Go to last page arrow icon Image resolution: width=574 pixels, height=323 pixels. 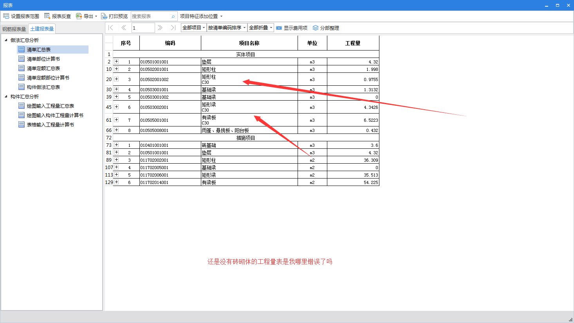click(x=173, y=27)
